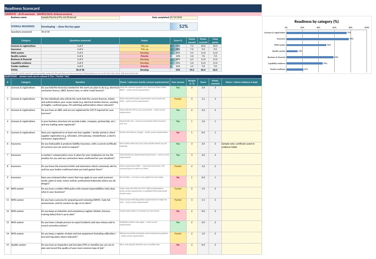376x259 pixels.
Task: Click 'WHS system' in the summary table
Action: click(x=26, y=53)
